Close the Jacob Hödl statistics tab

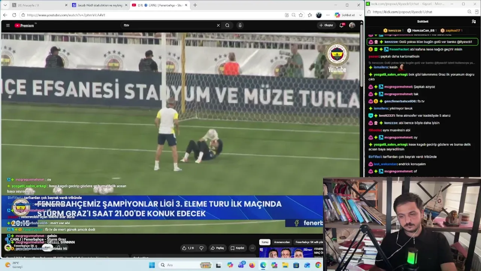[126, 5]
